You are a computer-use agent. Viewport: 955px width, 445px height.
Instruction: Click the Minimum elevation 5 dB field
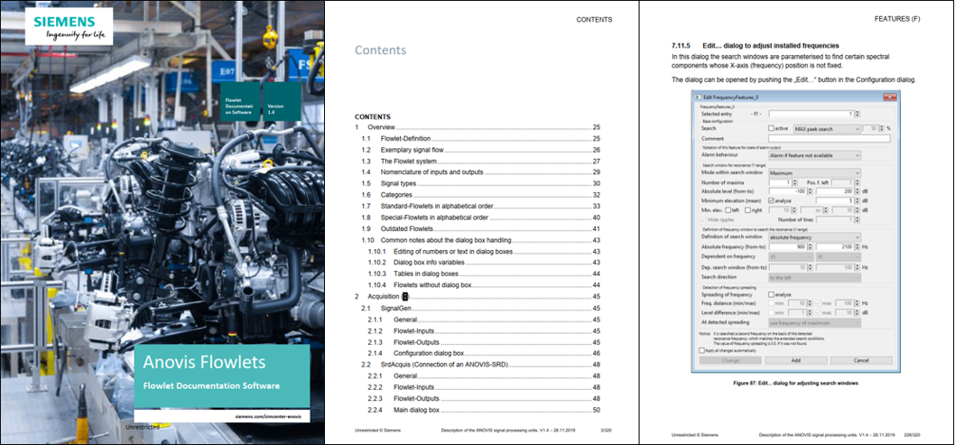(834, 200)
